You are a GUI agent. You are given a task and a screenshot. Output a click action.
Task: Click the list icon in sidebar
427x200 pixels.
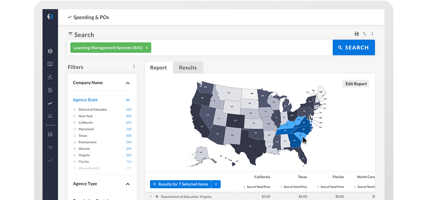click(50, 147)
